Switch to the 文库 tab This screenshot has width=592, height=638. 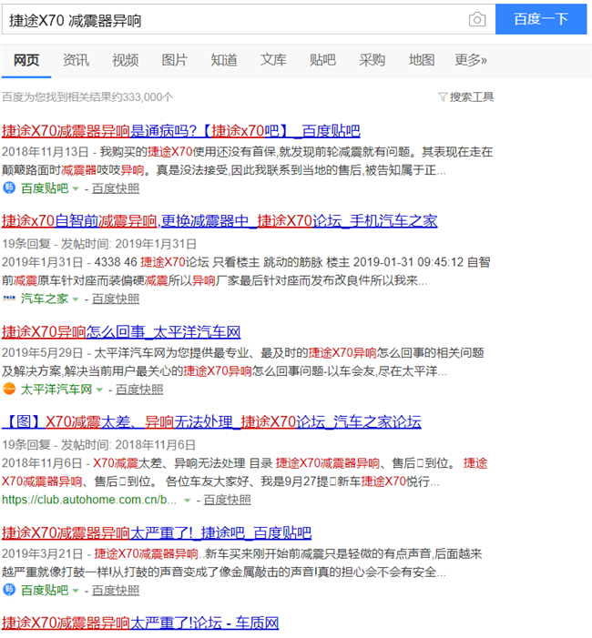(273, 60)
